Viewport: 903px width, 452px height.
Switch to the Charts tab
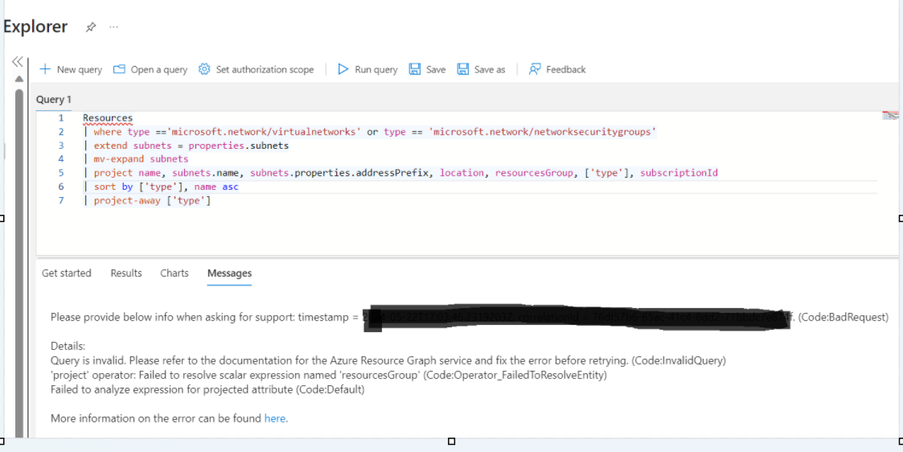coord(174,273)
